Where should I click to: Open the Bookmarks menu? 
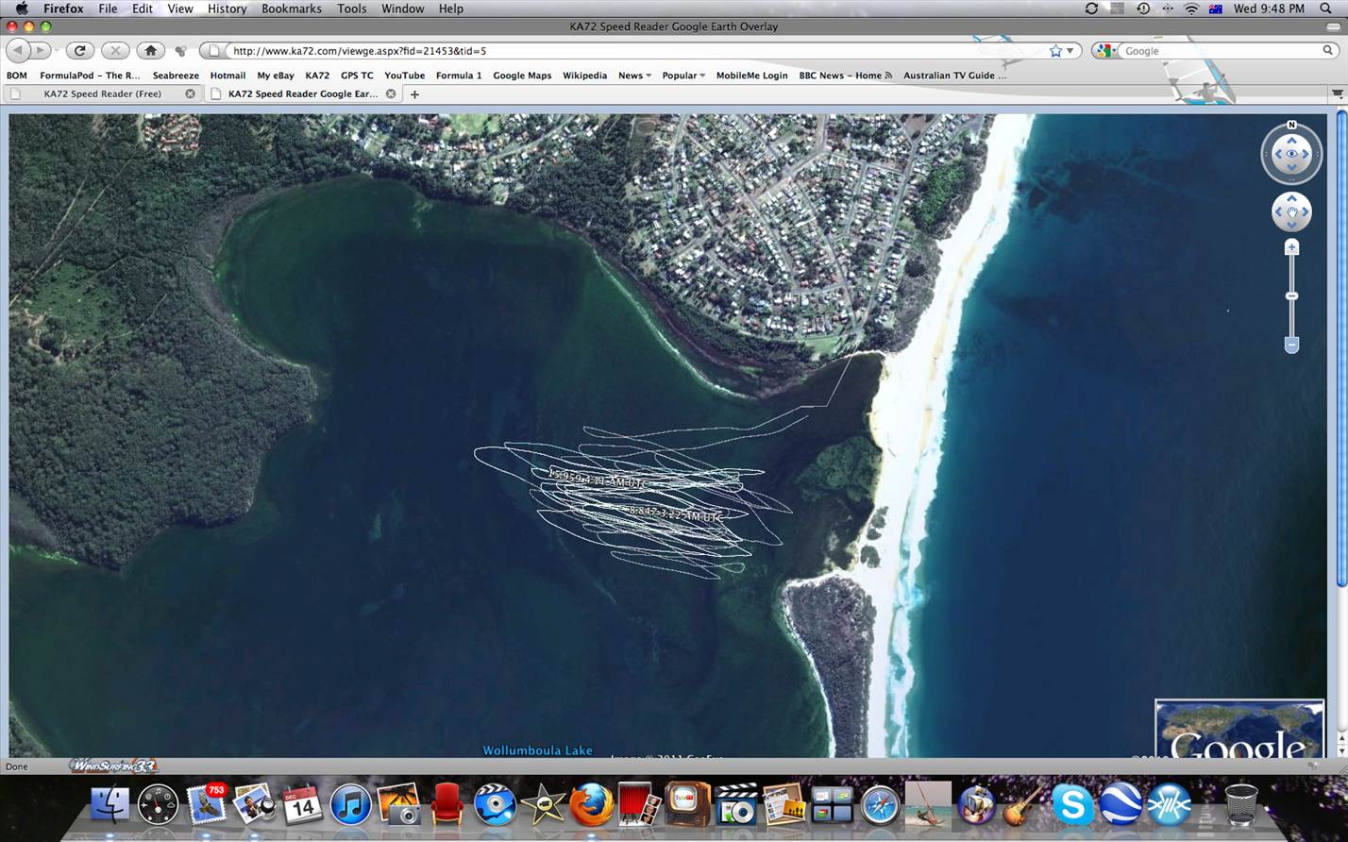point(291,8)
